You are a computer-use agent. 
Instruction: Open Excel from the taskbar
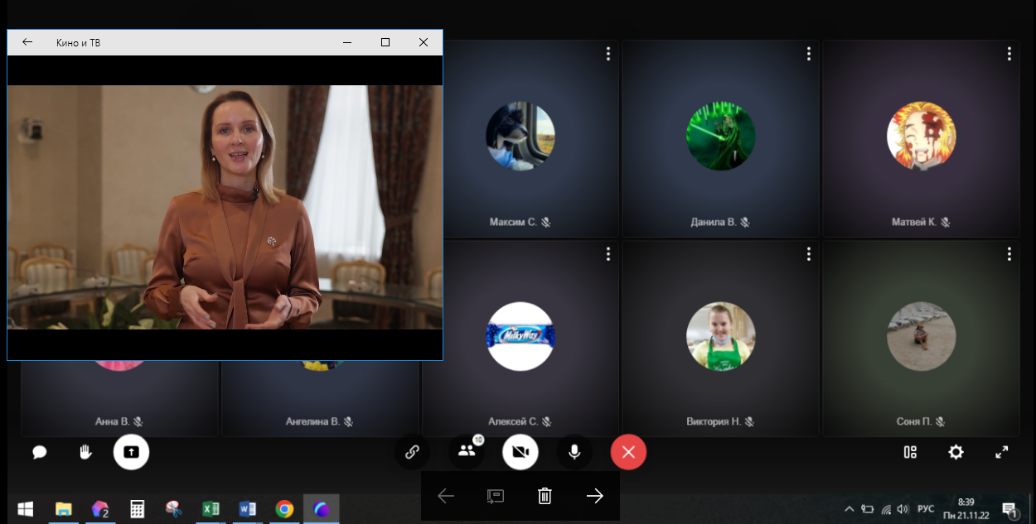point(211,509)
